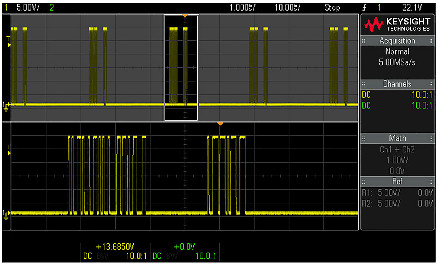Click the 1.000ms/ timebase value
Screen dimensions: 438x265
tap(245, 8)
